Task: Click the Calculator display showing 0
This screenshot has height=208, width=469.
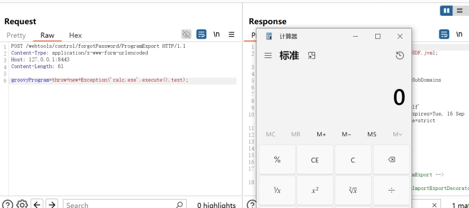Action: click(x=398, y=98)
